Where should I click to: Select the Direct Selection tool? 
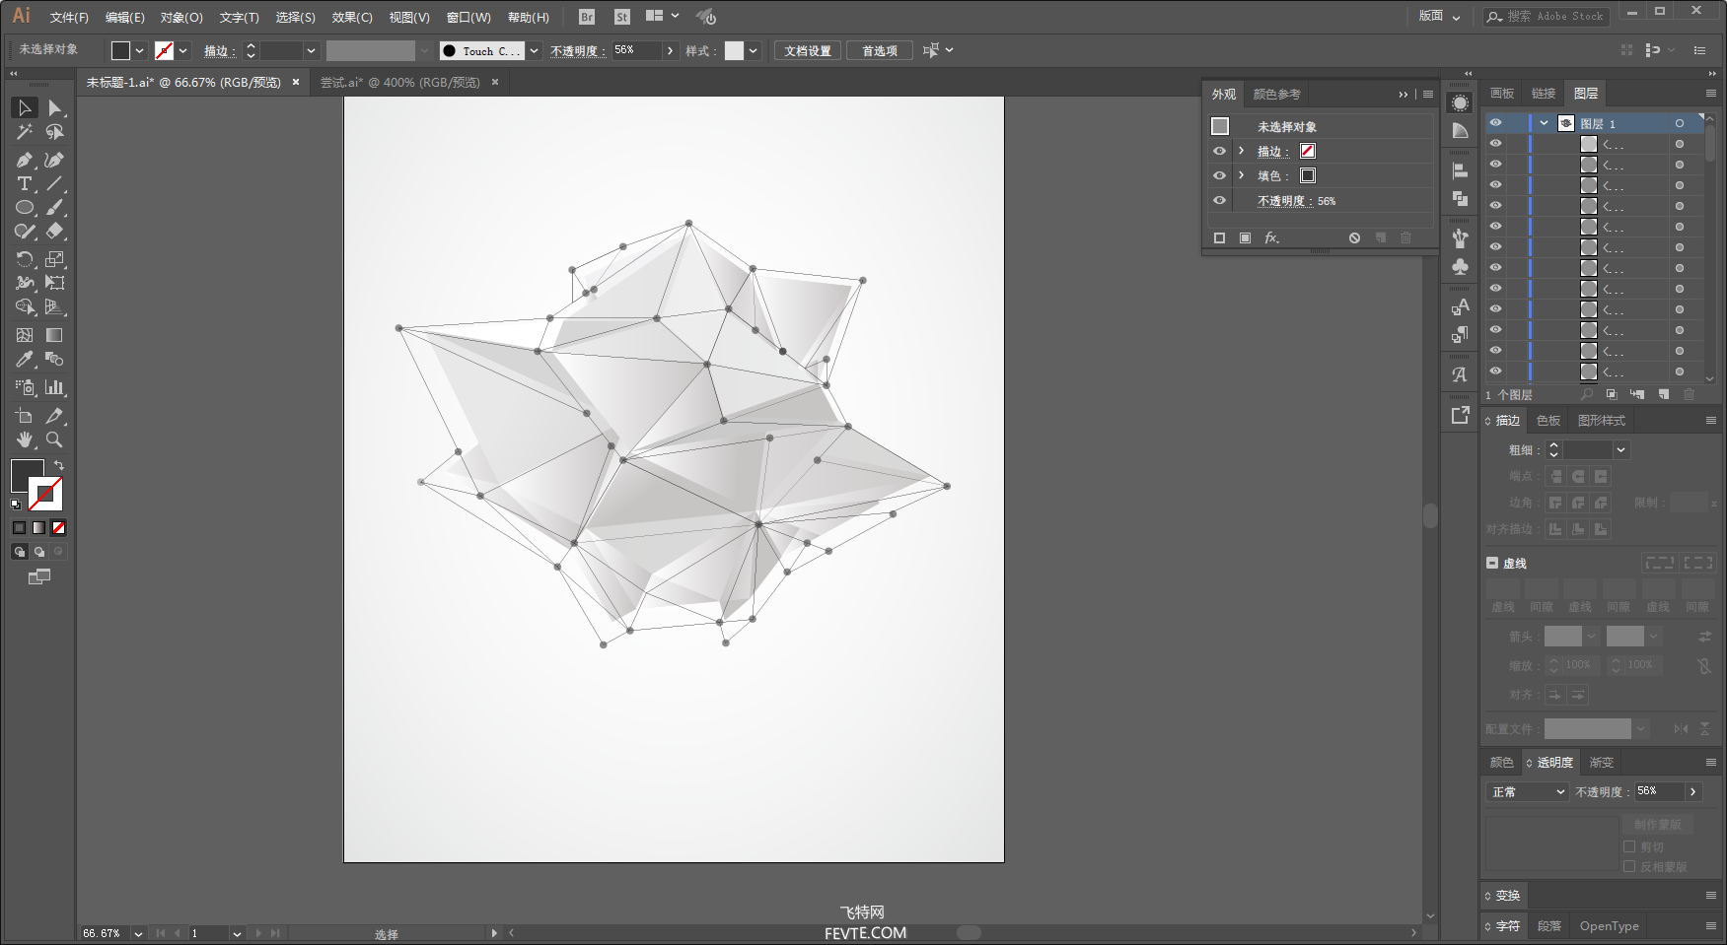55,107
